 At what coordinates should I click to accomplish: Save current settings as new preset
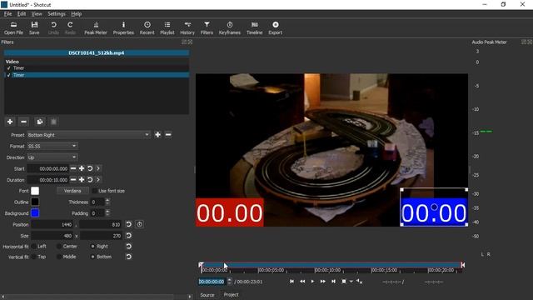(x=157, y=135)
